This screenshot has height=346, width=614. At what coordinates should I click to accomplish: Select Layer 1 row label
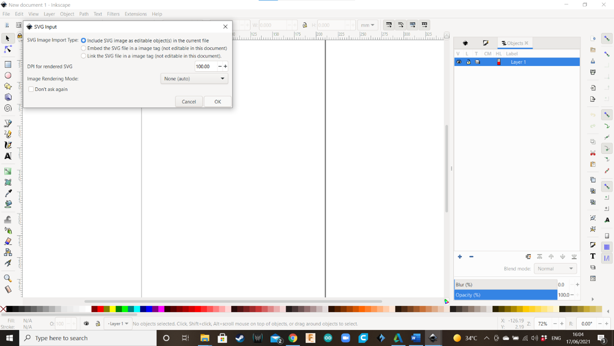(518, 62)
